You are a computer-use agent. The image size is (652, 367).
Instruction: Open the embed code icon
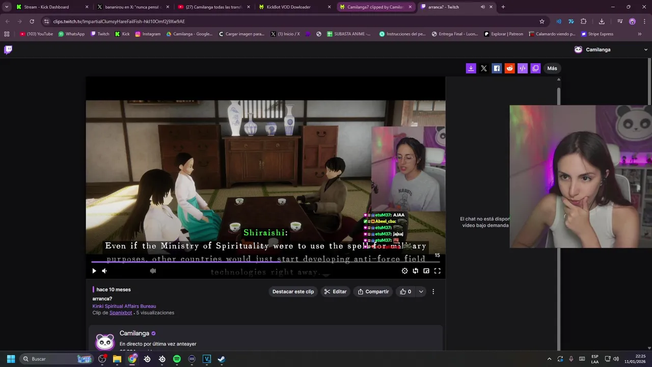(x=523, y=68)
